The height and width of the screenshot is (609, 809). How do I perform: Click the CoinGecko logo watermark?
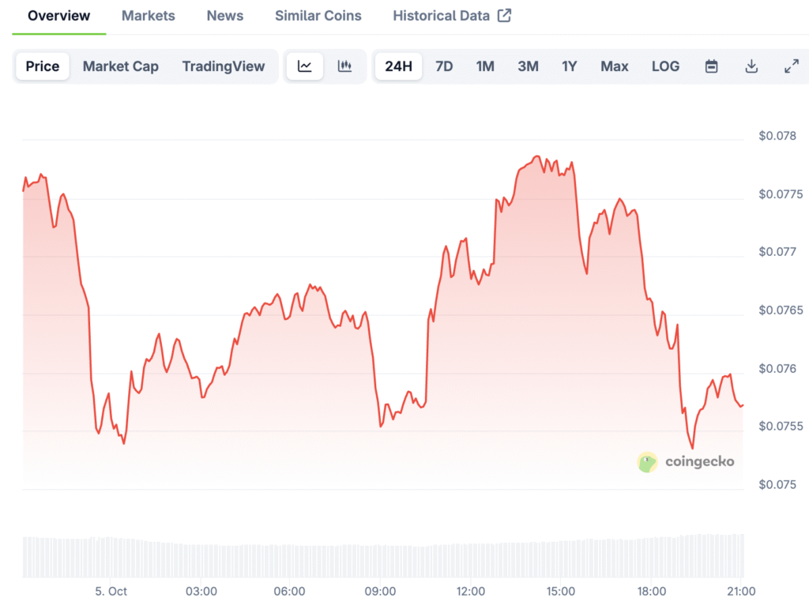point(686,461)
